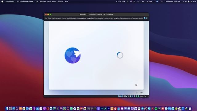Click keyboard capture indicator beside Right Ctrl
Screen dimensions: 197x111
click(139, 96)
